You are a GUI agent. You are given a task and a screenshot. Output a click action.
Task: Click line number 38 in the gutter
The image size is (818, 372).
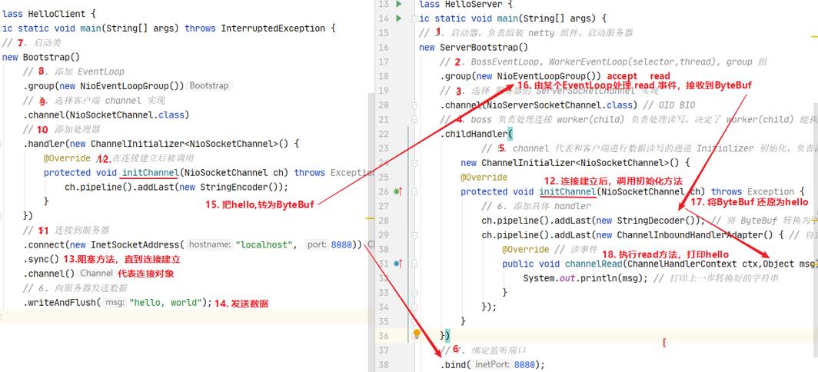(383, 364)
